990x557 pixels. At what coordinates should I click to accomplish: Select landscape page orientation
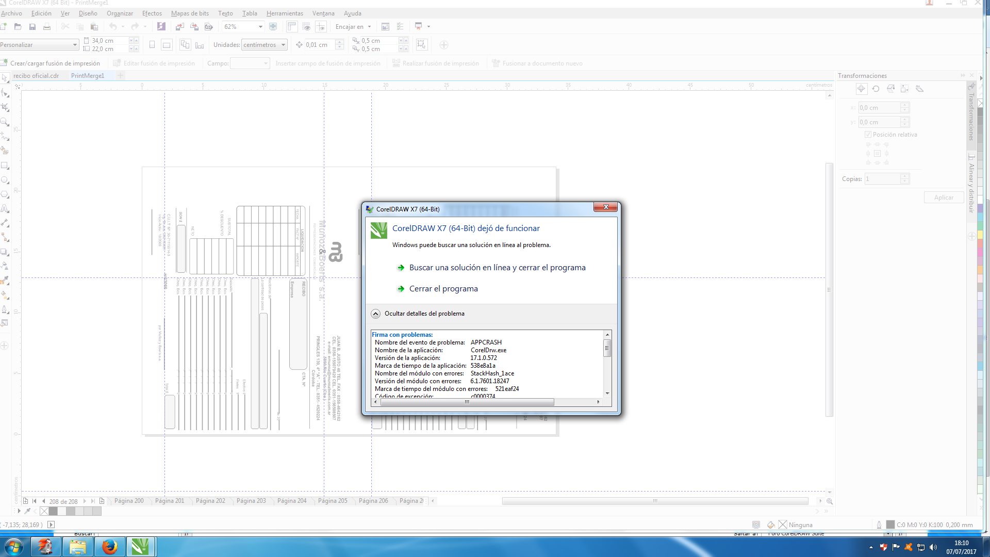pyautogui.click(x=167, y=45)
